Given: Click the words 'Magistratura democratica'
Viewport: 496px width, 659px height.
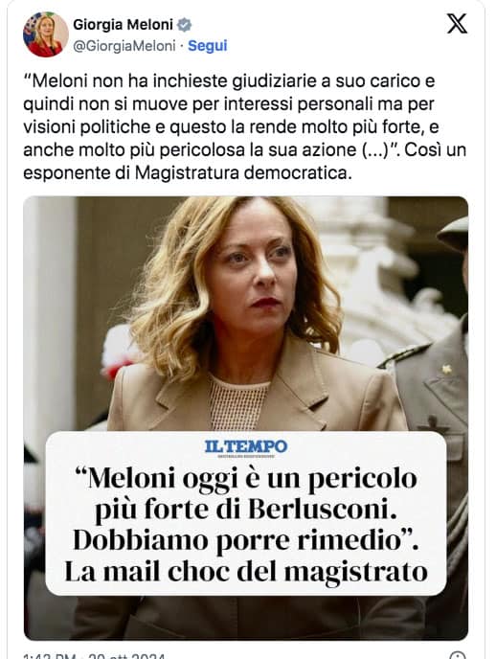Looking at the screenshot, I should (241, 172).
